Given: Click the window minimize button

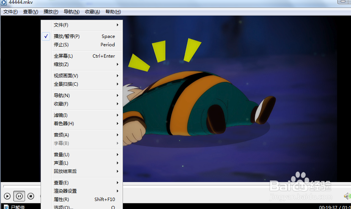Looking at the screenshot, I should pyautogui.click(x=343, y=2).
